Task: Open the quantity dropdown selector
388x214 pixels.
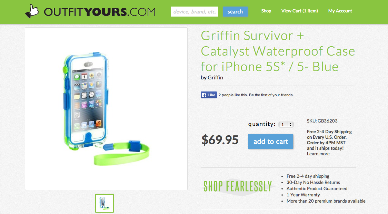Action: pos(286,125)
